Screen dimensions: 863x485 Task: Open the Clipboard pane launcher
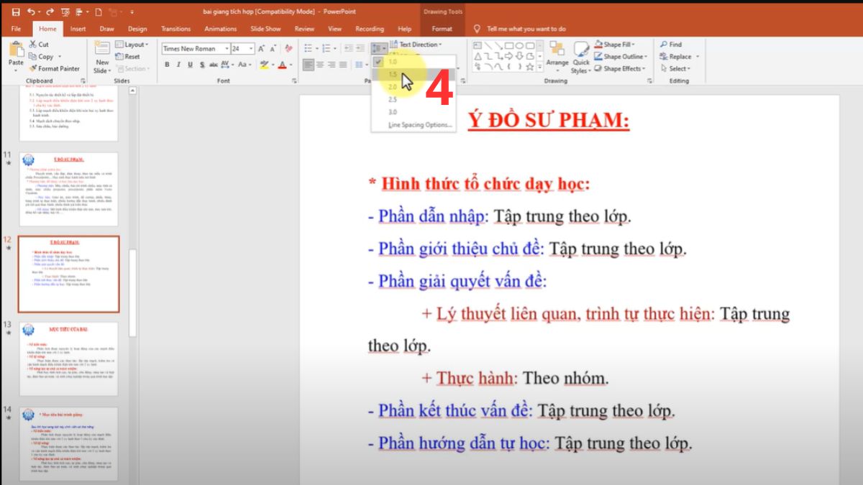83,81
